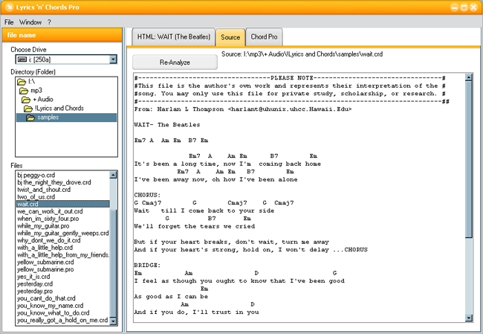The image size is (483, 334).
Task: Switch to HTML: WAIT (The Beatles) tab
Action: (x=172, y=36)
